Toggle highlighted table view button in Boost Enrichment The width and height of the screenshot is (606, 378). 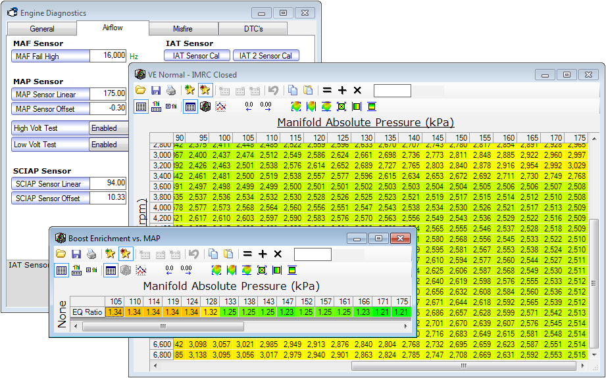[x=111, y=270]
